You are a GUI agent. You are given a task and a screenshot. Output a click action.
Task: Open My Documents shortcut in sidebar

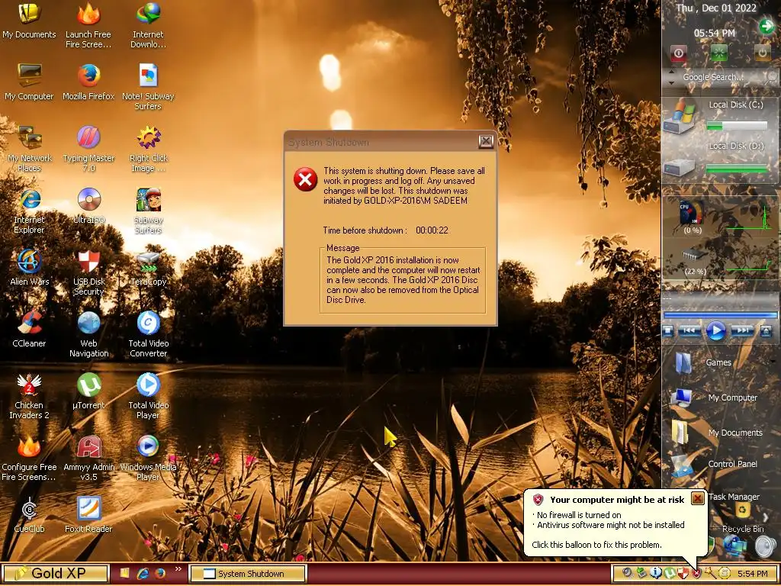(717, 433)
